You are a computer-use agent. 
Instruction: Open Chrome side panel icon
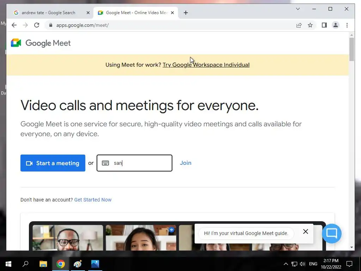tap(324, 25)
